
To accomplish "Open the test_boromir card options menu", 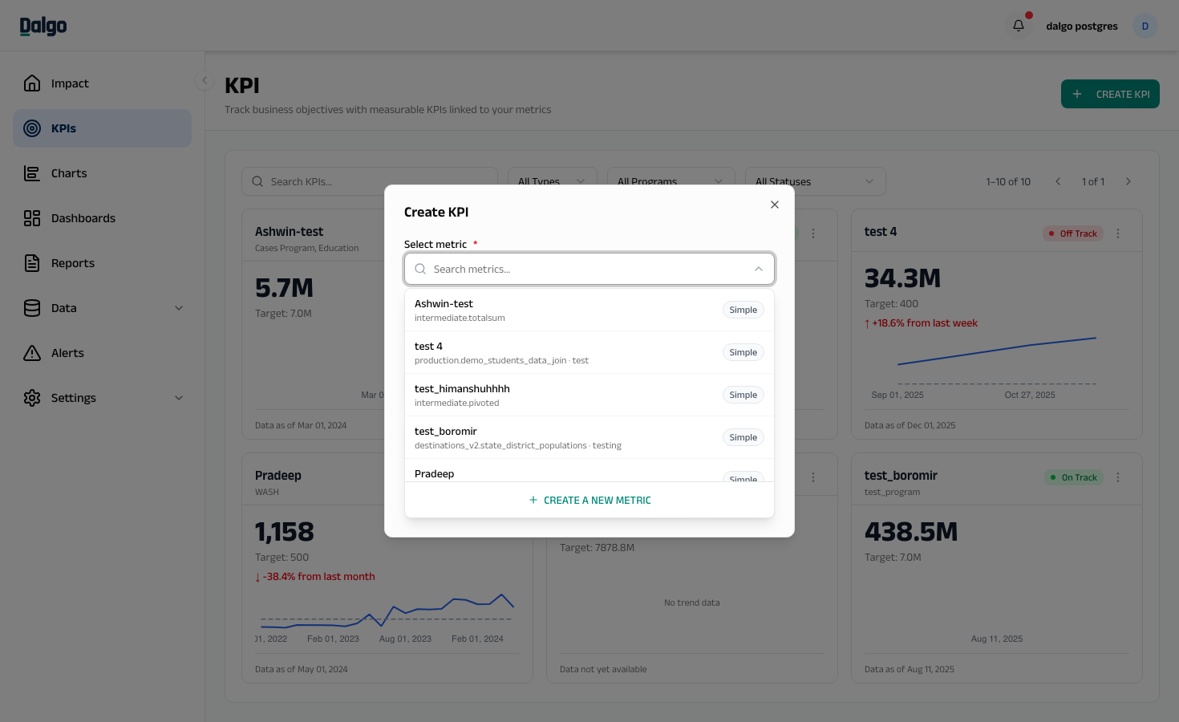I will point(1118,477).
